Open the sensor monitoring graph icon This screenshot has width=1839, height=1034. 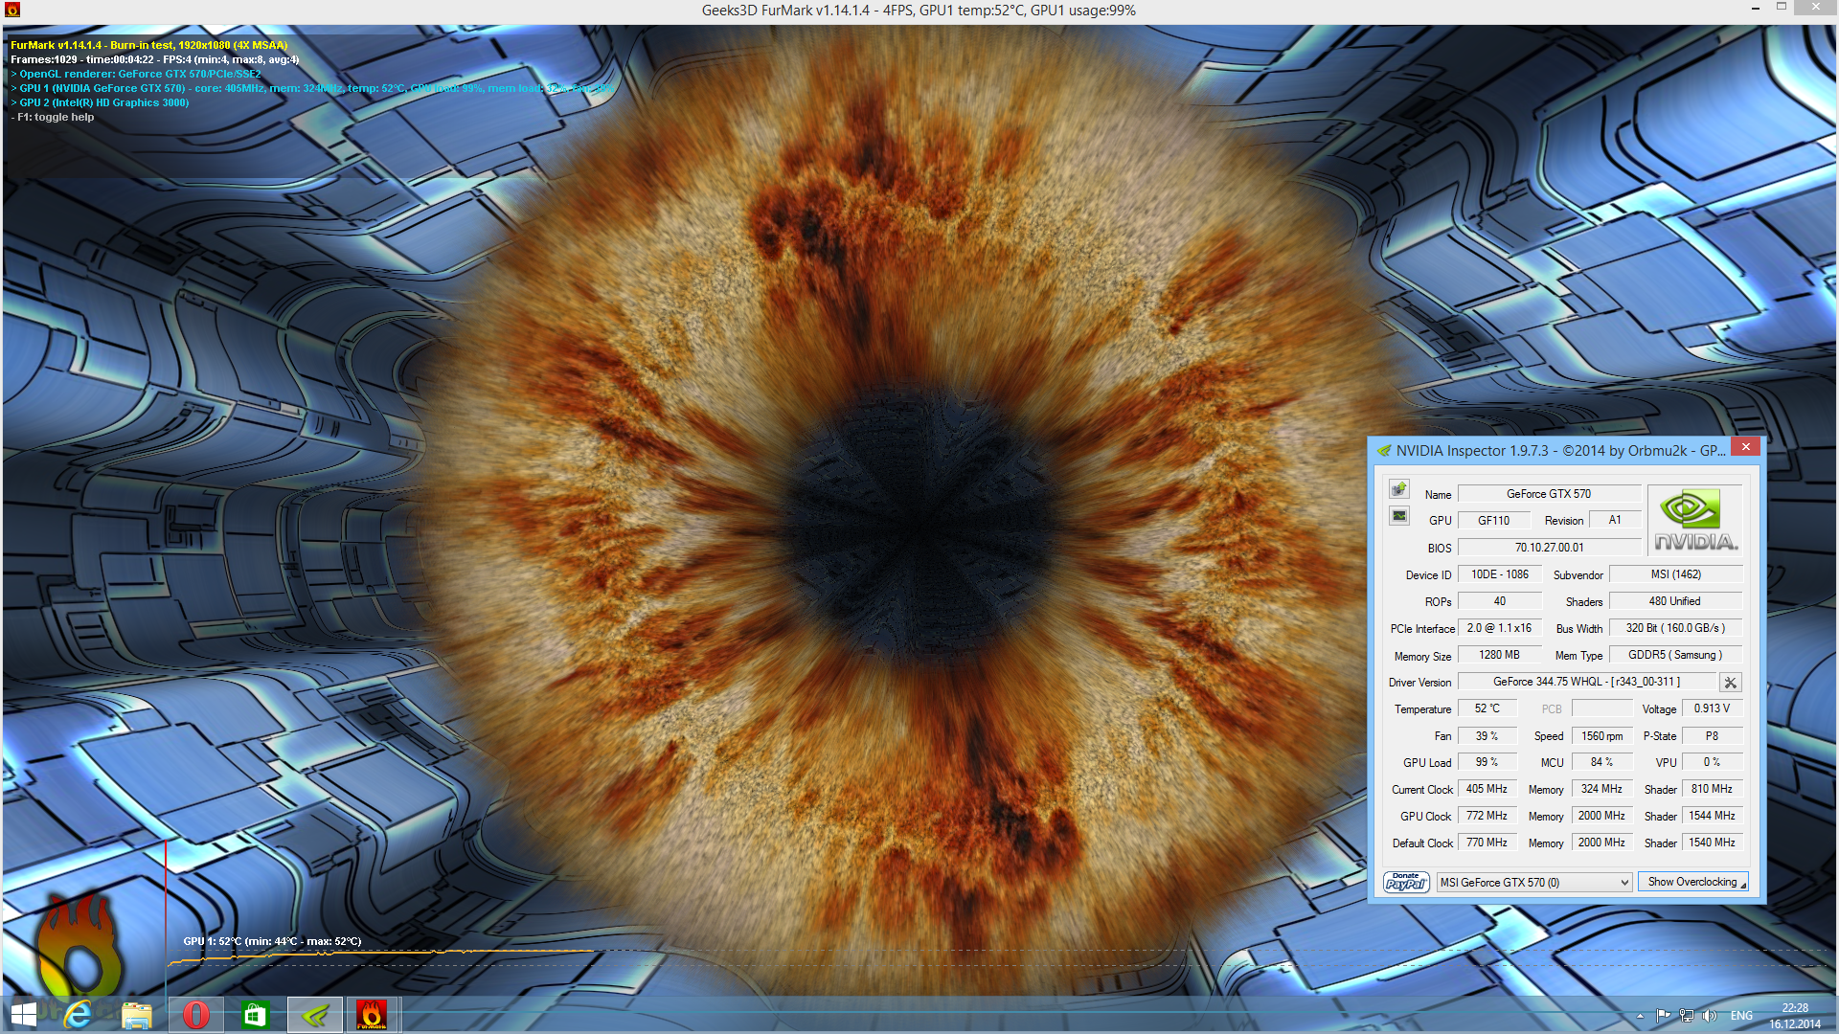coord(1399,516)
